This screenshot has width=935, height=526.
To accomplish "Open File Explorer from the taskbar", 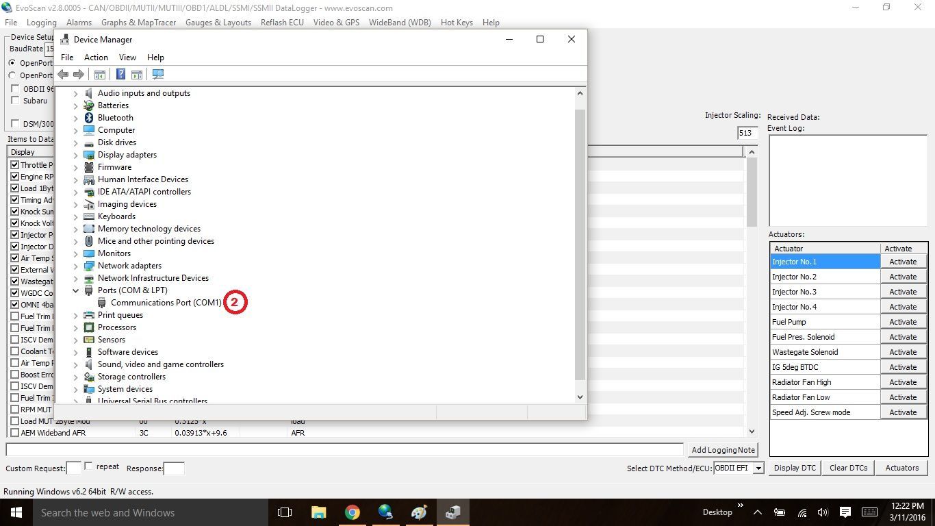I will click(318, 512).
